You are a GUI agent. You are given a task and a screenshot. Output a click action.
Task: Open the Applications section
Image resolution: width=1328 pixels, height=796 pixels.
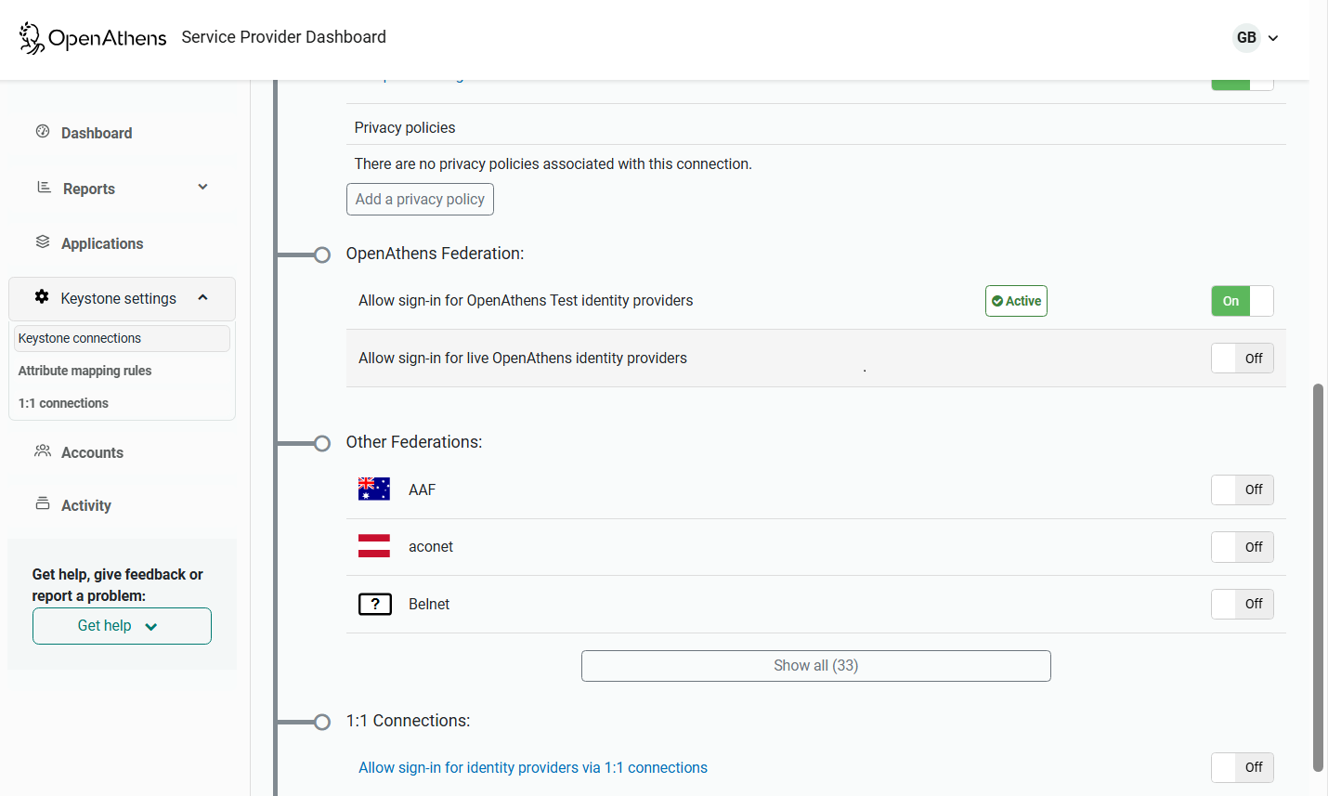pos(102,243)
